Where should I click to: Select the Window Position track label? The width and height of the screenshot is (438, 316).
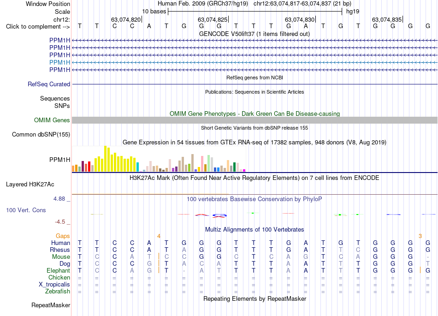48,4
